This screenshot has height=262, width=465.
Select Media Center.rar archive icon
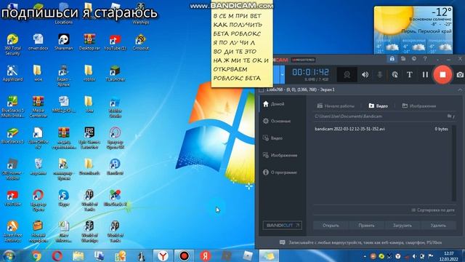click(x=39, y=107)
